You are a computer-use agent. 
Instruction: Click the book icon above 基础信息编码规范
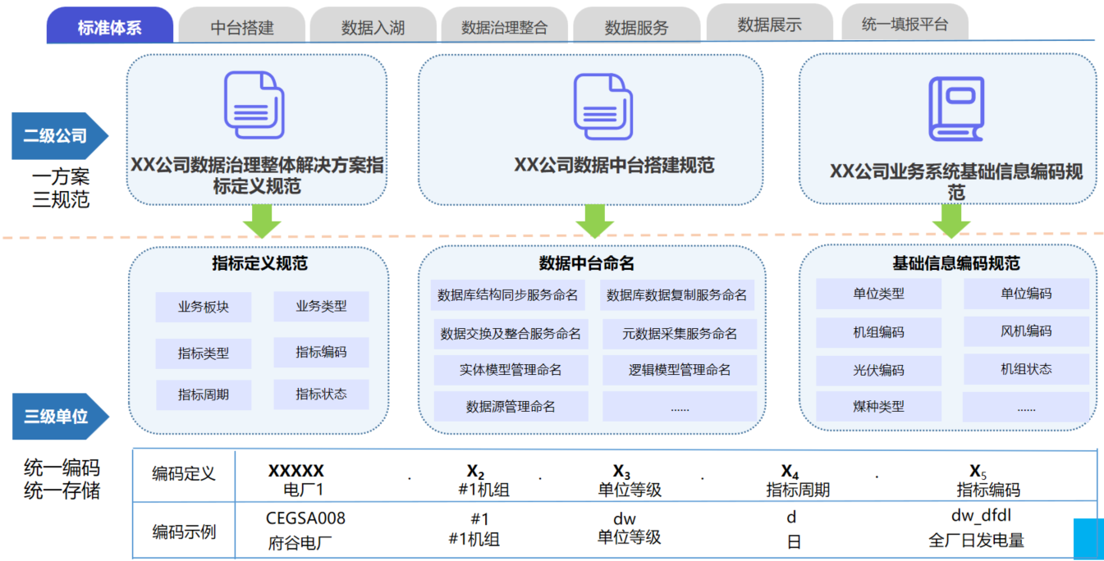(x=955, y=109)
